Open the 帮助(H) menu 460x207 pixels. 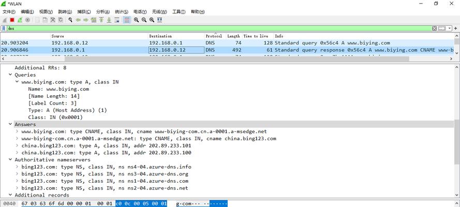pos(198,12)
